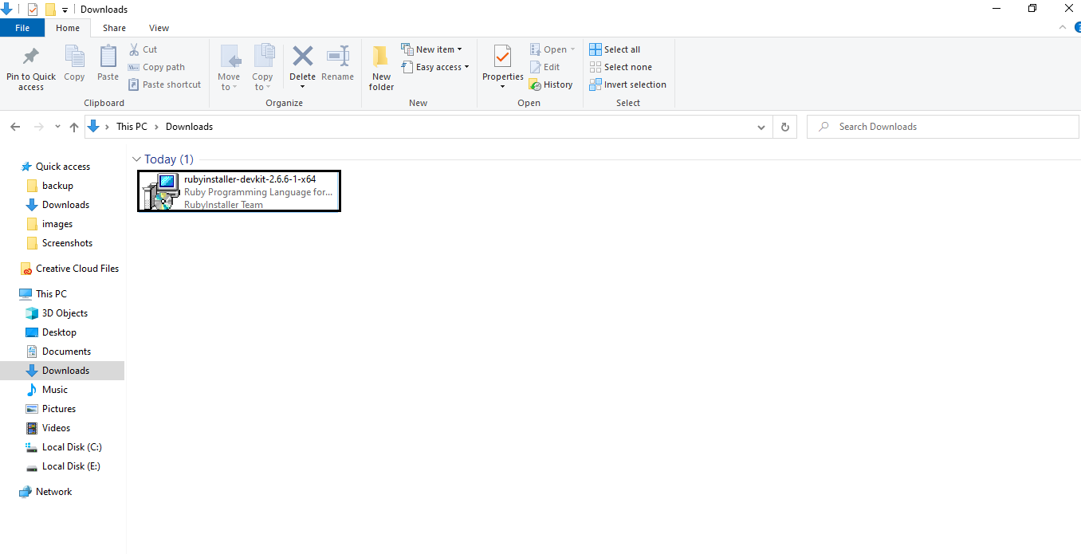The height and width of the screenshot is (554, 1081).
Task: Select the rubyinstaller-devkit-2.6.6-1-x64 file
Action: point(239,191)
